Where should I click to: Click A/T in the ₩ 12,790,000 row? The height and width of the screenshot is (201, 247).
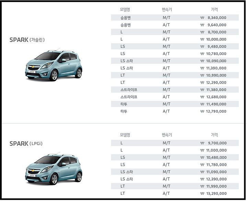166,111
